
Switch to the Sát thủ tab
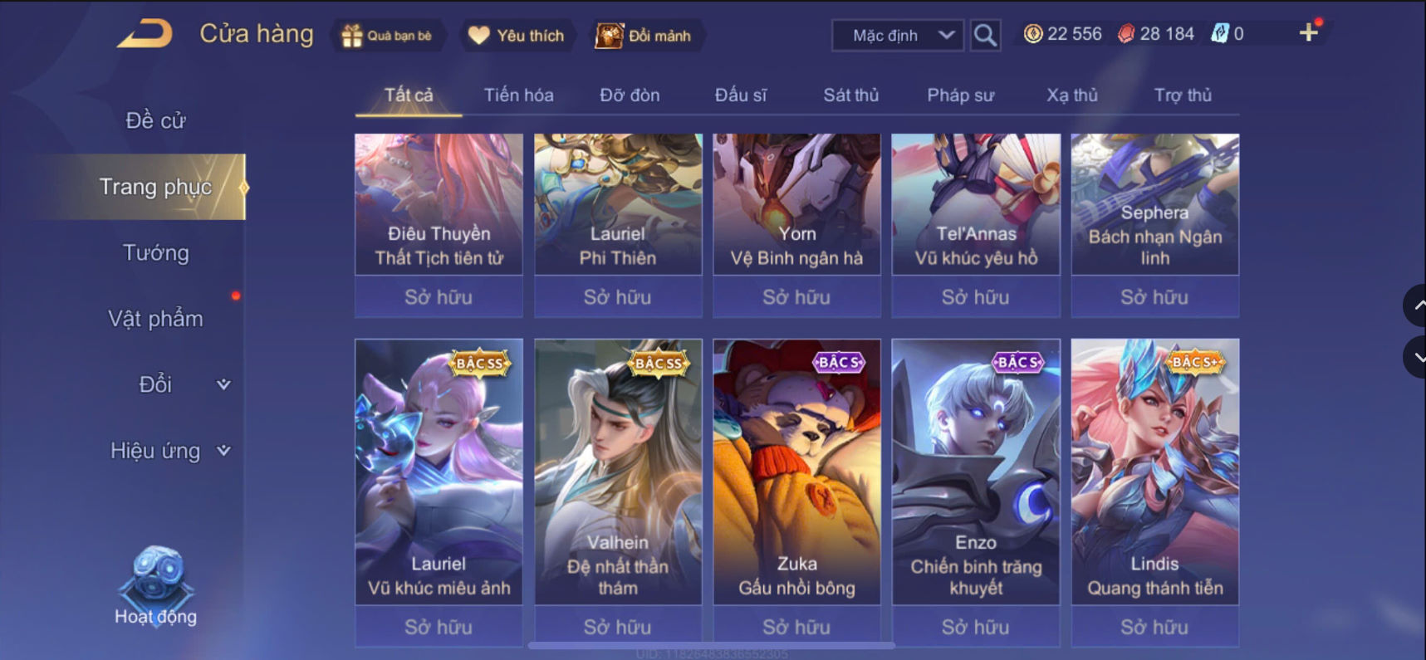click(x=850, y=95)
